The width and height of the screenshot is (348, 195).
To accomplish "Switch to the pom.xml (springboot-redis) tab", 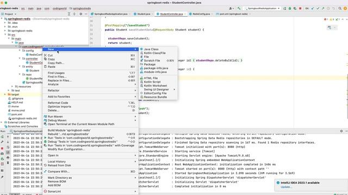I will [233, 14].
